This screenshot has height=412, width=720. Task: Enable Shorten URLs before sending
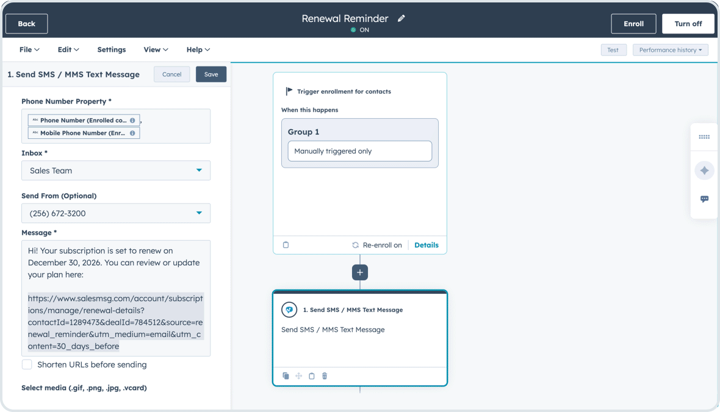27,364
